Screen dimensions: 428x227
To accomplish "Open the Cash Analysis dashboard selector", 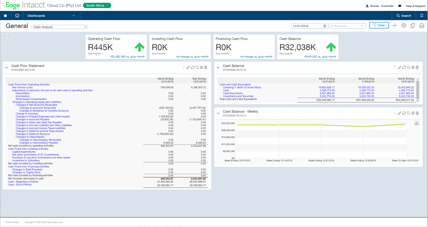I will pyautogui.click(x=60, y=27).
